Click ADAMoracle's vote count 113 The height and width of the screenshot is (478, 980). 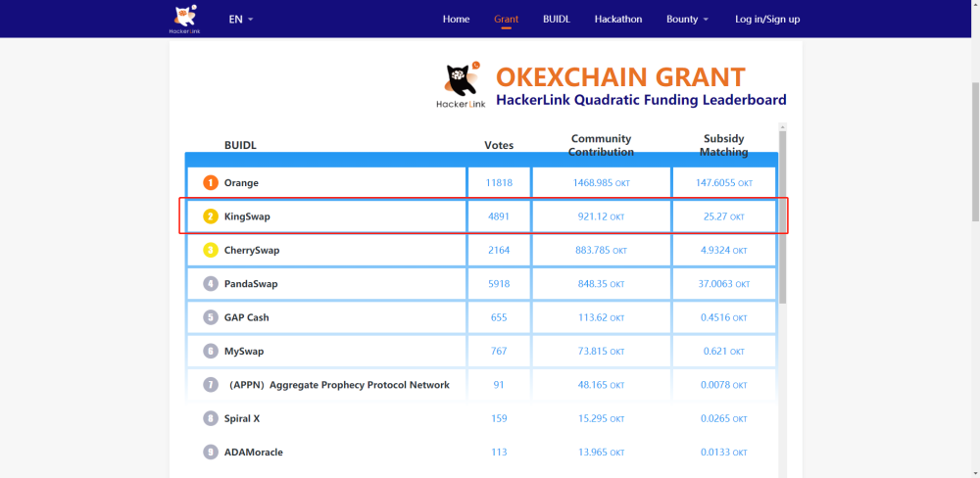499,452
